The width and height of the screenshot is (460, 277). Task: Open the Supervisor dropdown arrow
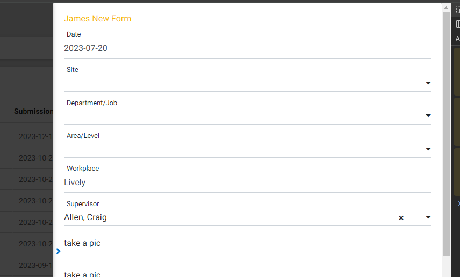(x=428, y=217)
